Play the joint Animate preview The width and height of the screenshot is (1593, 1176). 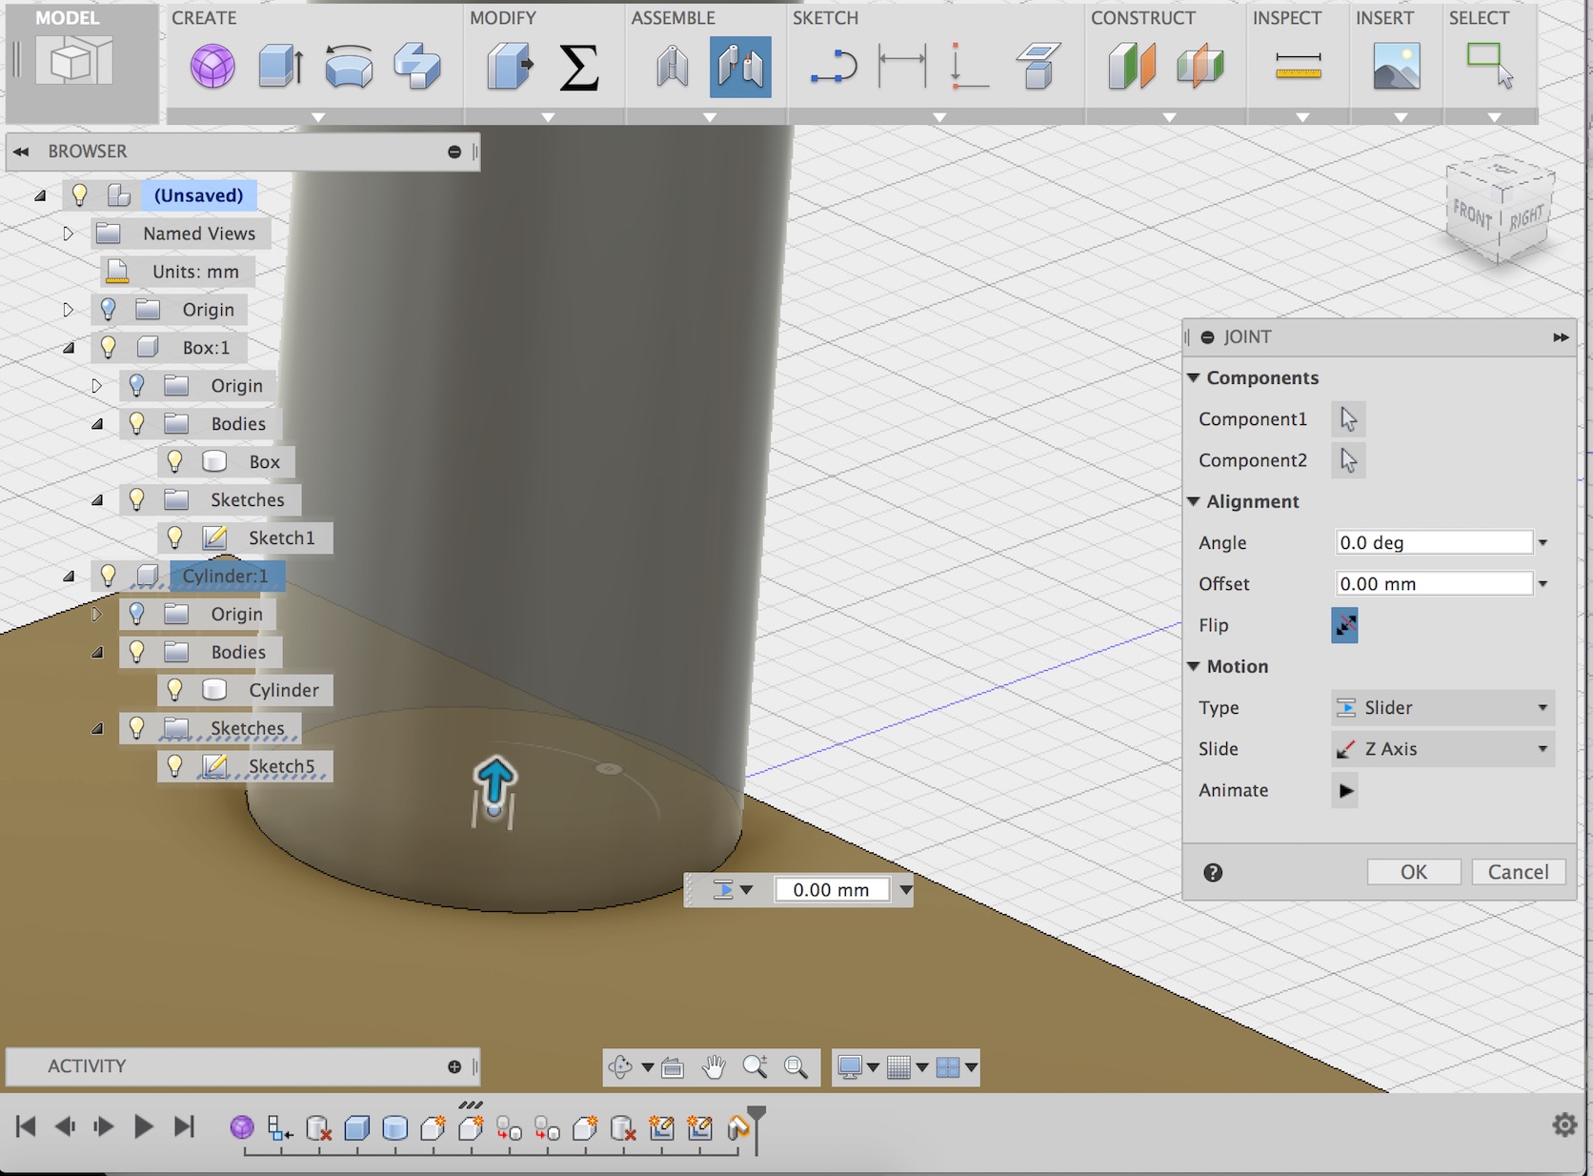pyautogui.click(x=1344, y=790)
